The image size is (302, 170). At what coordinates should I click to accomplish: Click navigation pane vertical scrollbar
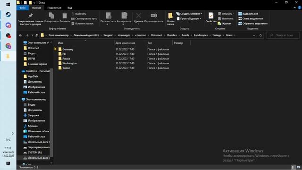coord(51,113)
